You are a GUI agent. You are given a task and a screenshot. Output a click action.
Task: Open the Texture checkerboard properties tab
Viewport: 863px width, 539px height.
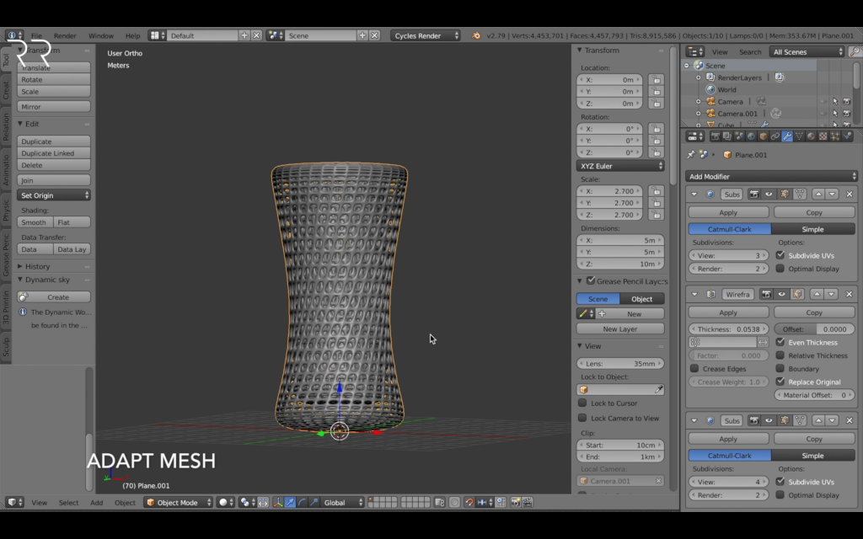click(823, 136)
